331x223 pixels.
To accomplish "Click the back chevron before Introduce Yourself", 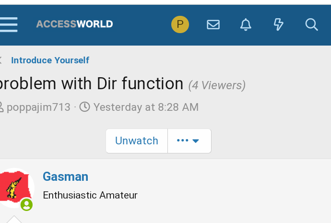I will [x=1, y=60].
